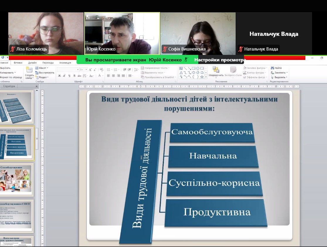327x247 pixels.
Task: Toggle italic formatting (К)
Action: click(x=64, y=76)
